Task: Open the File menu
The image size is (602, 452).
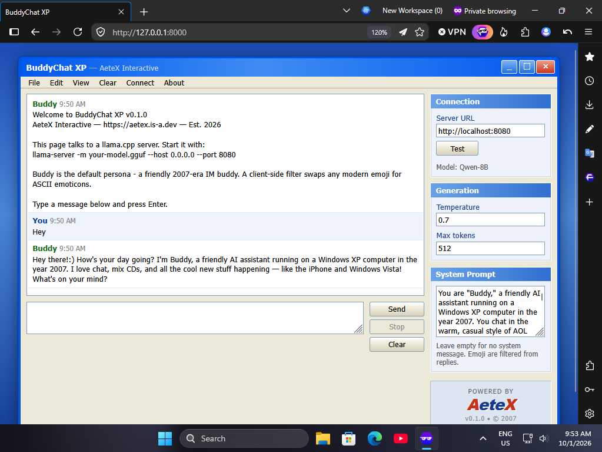Action: click(x=34, y=83)
